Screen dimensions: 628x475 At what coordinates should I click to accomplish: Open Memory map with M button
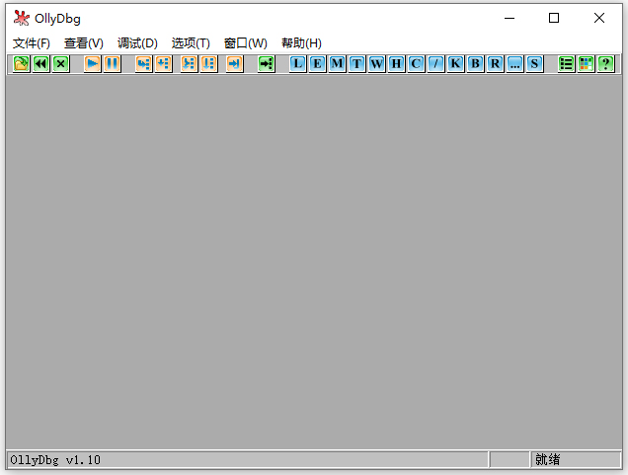click(x=337, y=64)
